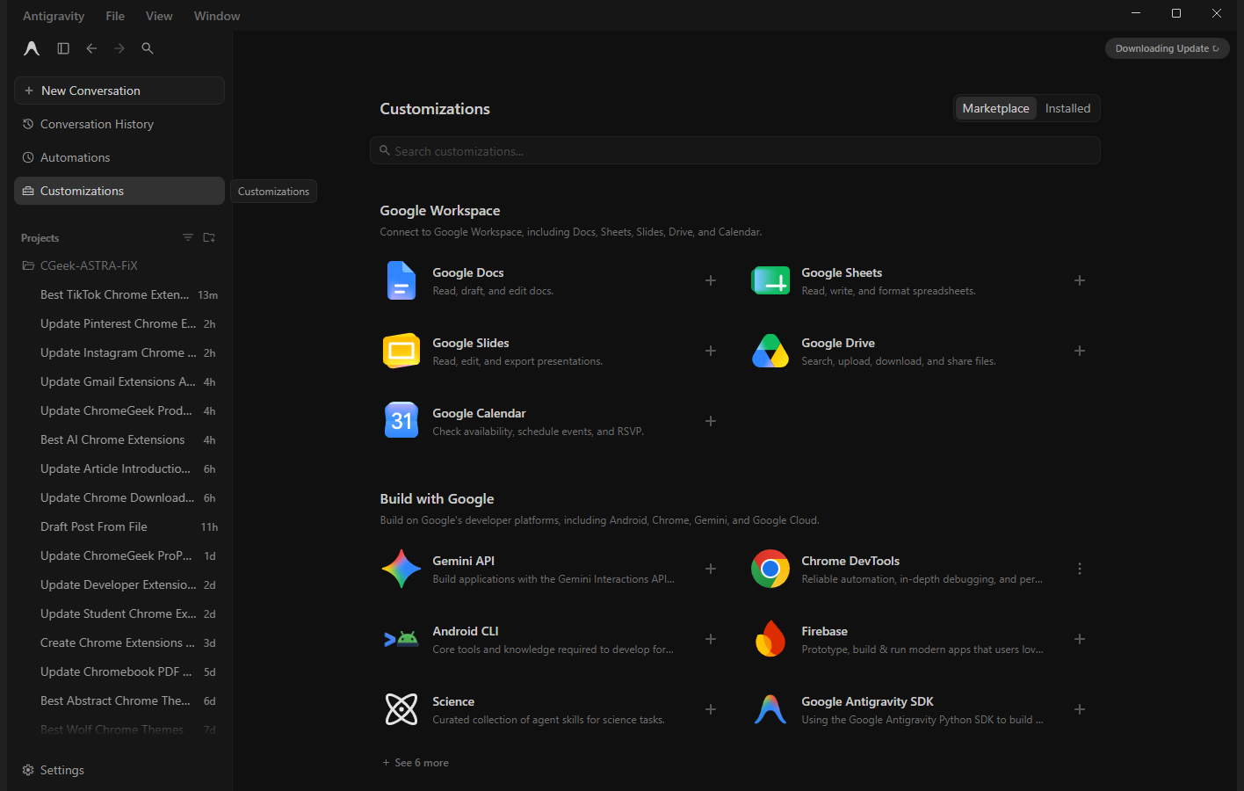This screenshot has width=1244, height=791.
Task: Open Draft Post From File conversation
Action: pos(119,526)
